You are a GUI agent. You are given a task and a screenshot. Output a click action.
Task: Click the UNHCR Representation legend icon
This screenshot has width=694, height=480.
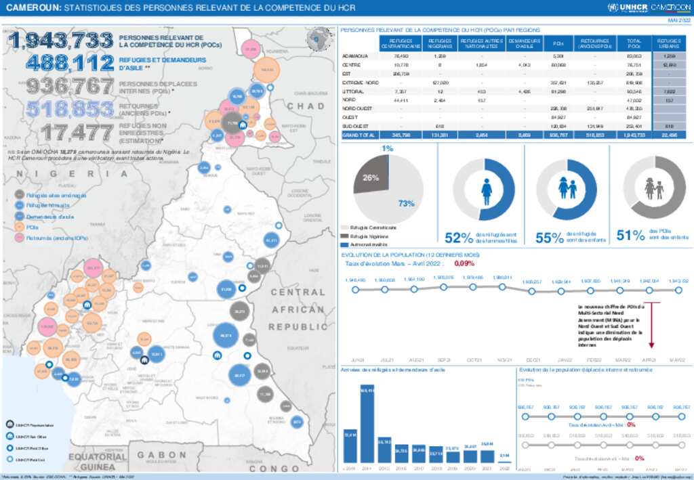click(x=9, y=424)
